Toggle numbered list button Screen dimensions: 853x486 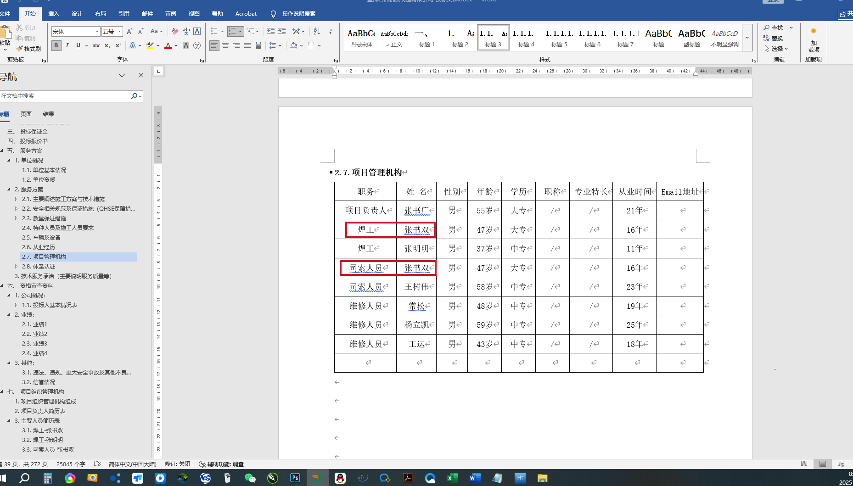coord(232,31)
